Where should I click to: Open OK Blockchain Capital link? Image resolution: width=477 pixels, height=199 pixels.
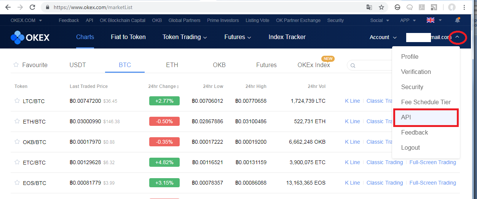[123, 20]
